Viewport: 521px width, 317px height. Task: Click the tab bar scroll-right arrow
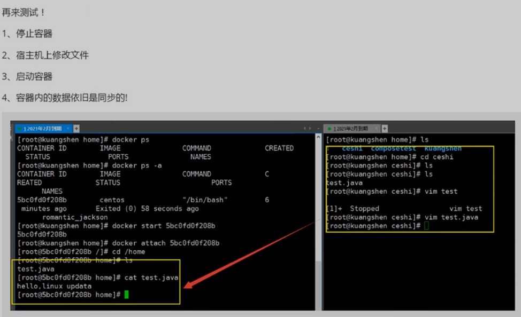[310, 128]
